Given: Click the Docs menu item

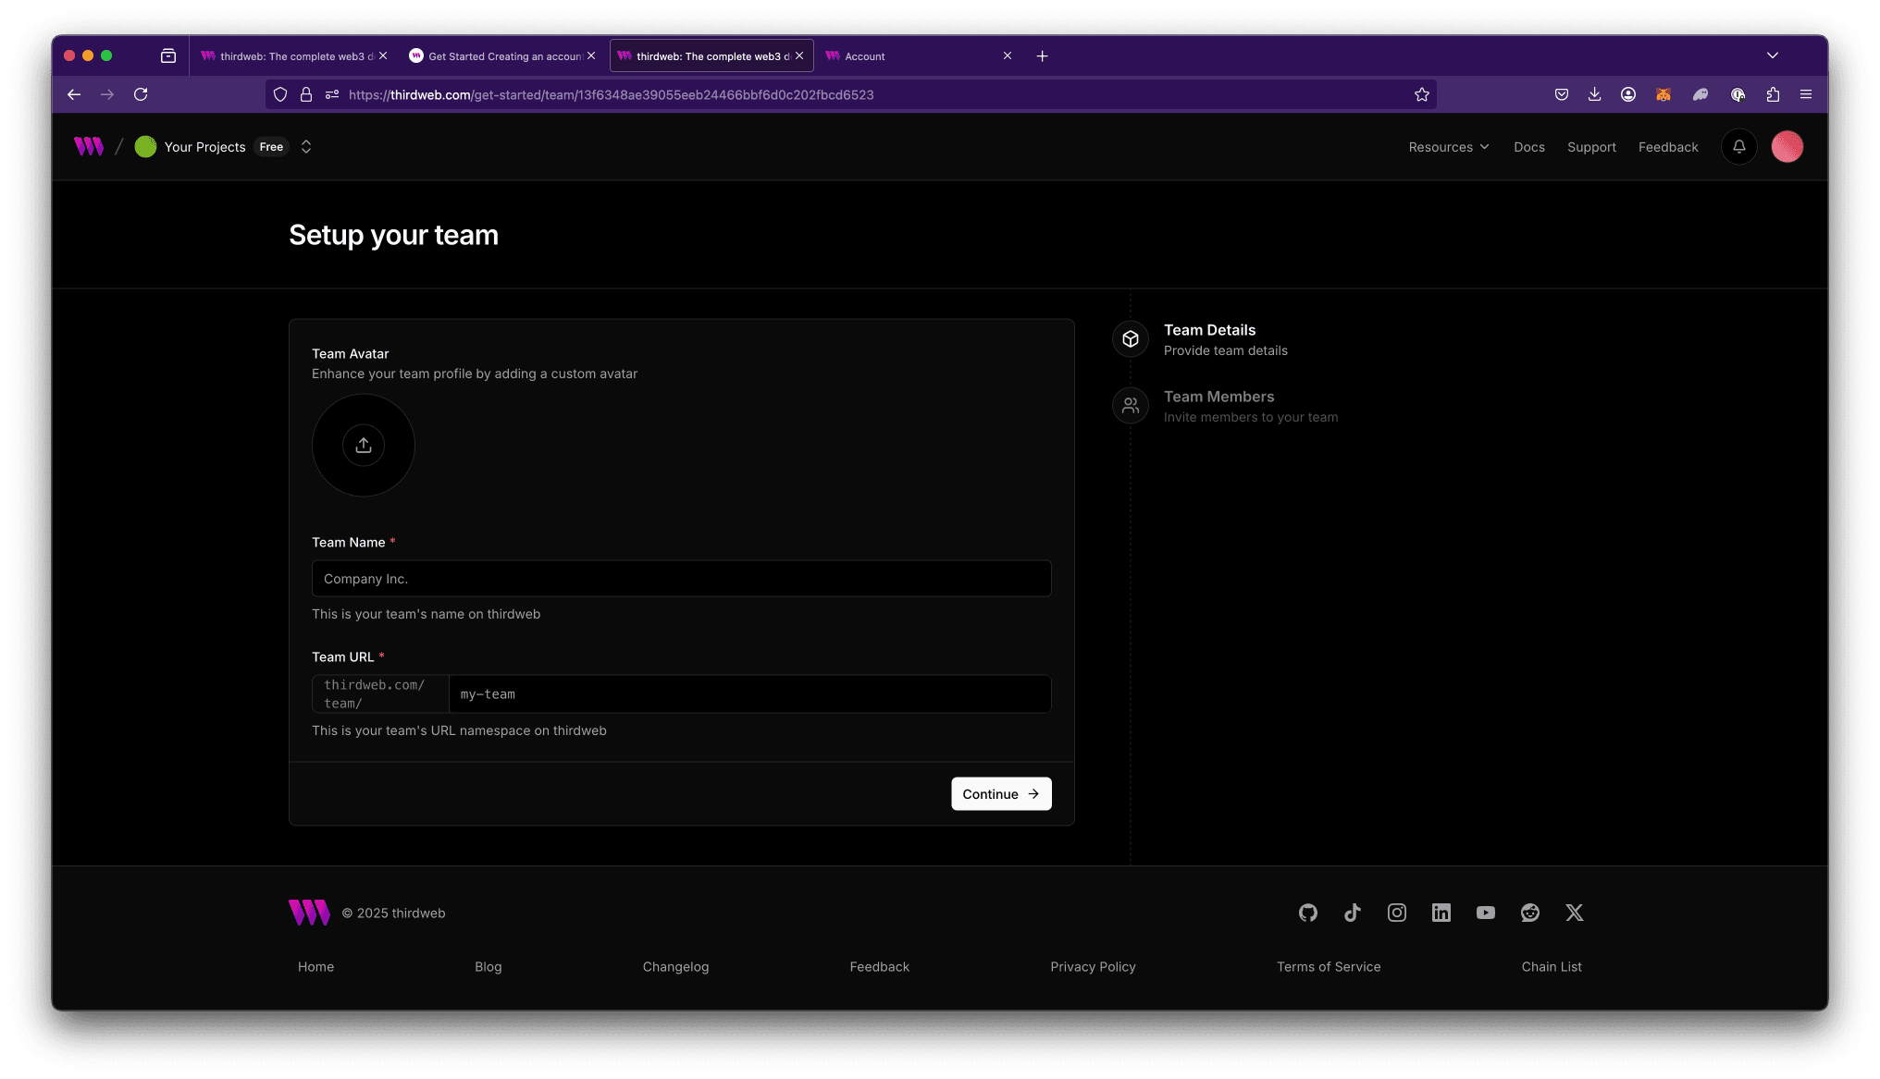Looking at the screenshot, I should coord(1528,146).
